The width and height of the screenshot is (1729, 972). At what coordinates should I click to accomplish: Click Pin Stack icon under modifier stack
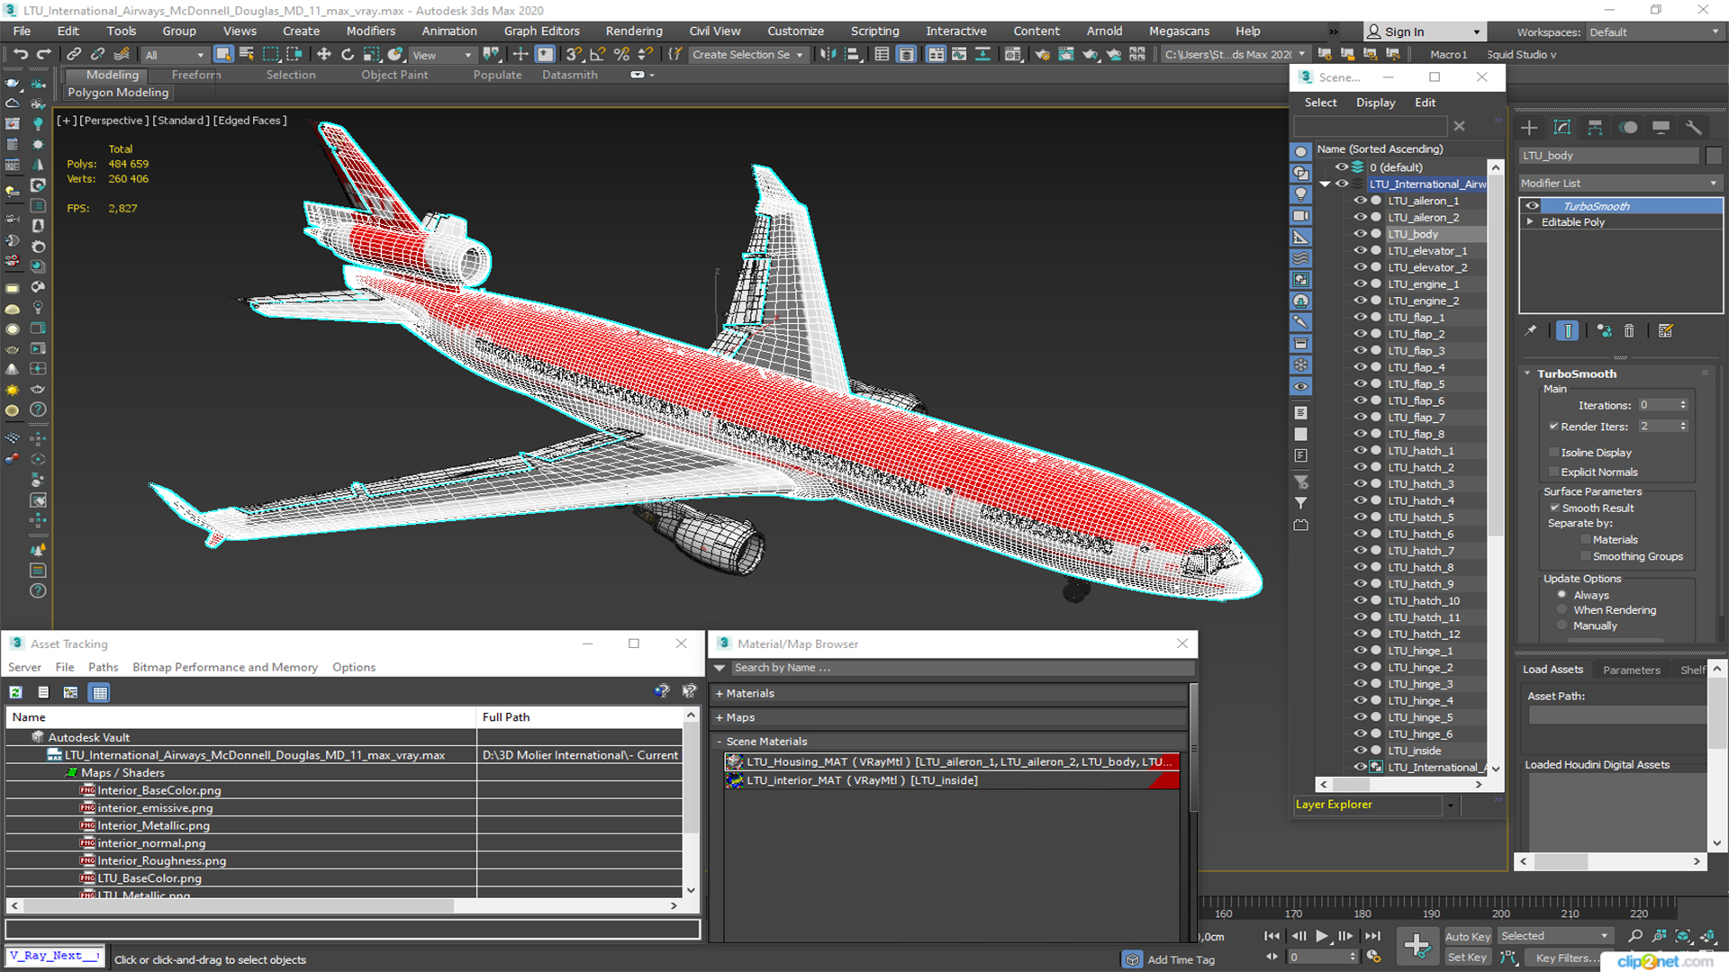tap(1531, 331)
